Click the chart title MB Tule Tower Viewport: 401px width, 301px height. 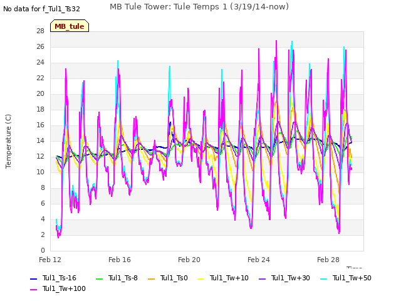199,7
